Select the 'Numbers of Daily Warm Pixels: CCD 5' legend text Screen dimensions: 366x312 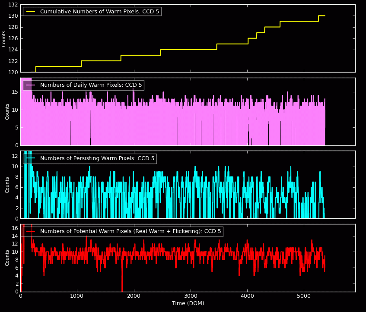tap(91, 85)
